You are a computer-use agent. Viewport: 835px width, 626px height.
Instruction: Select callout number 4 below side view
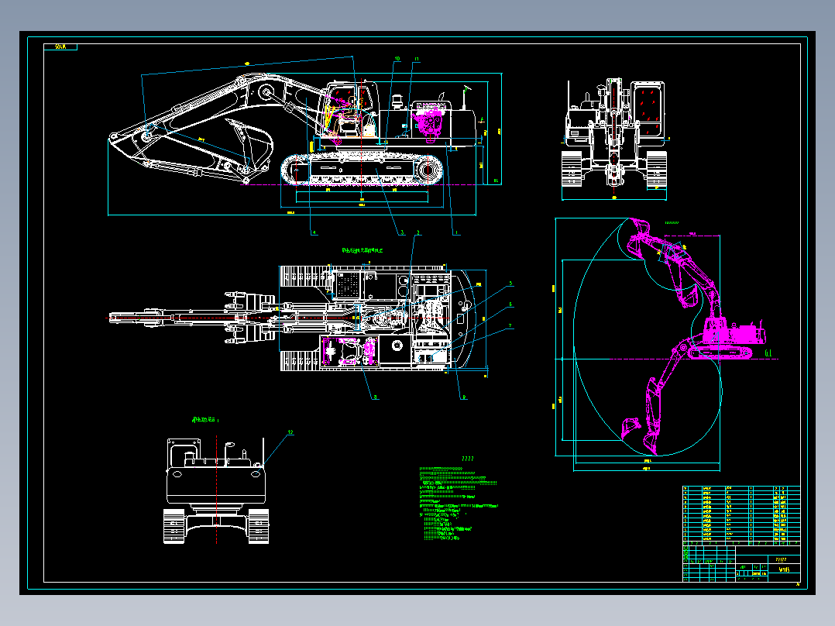click(314, 232)
